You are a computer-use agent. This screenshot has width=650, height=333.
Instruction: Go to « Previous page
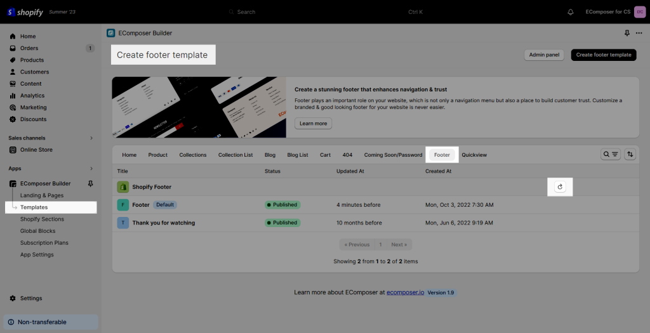357,244
